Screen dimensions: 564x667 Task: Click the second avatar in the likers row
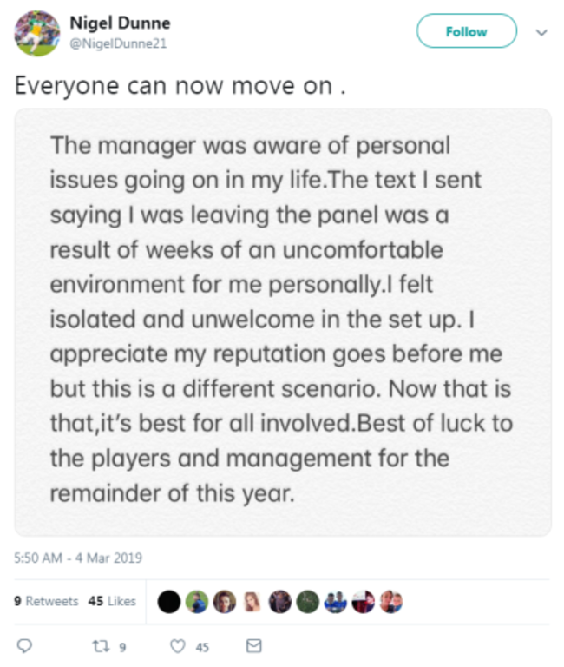point(198,601)
